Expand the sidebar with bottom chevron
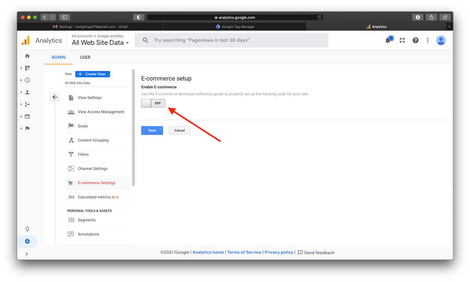 point(27,254)
